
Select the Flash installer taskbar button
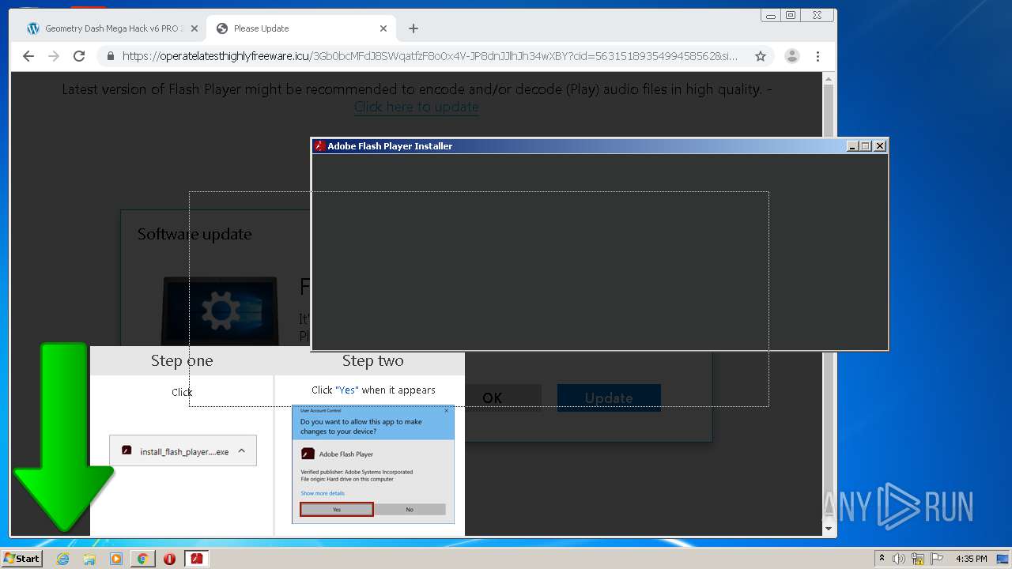coord(196,559)
